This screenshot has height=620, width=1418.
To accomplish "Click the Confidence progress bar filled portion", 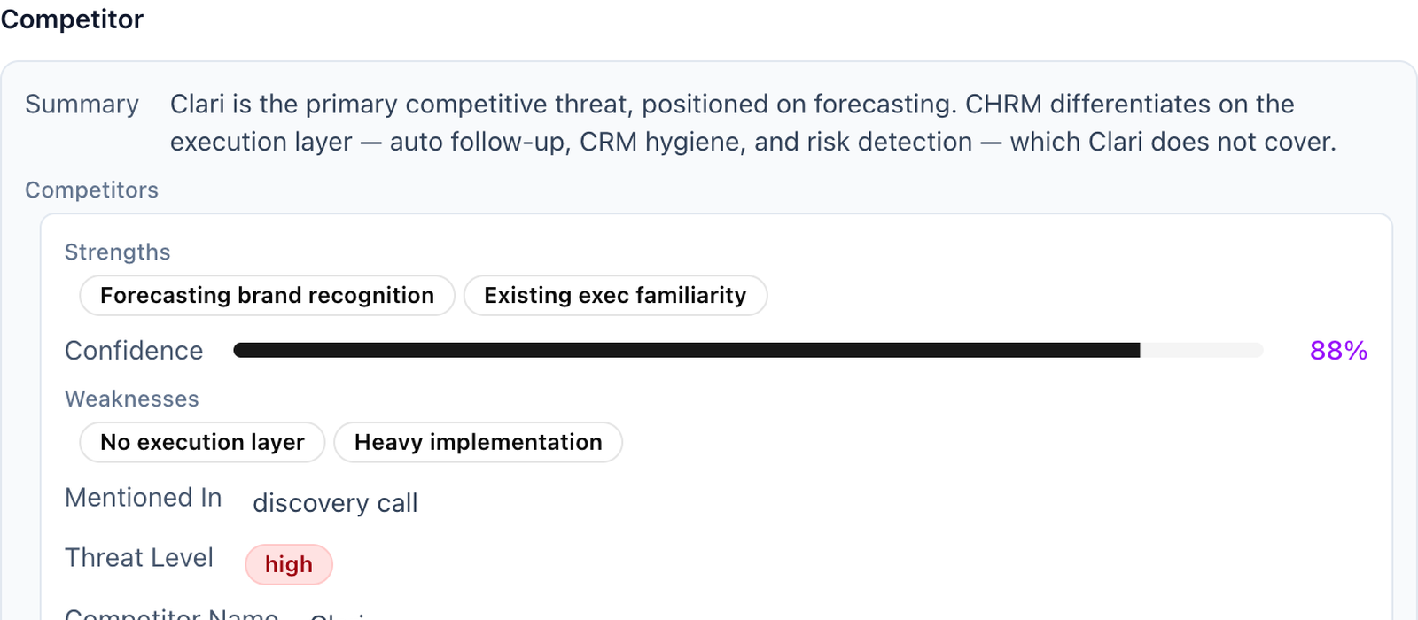I will (686, 351).
